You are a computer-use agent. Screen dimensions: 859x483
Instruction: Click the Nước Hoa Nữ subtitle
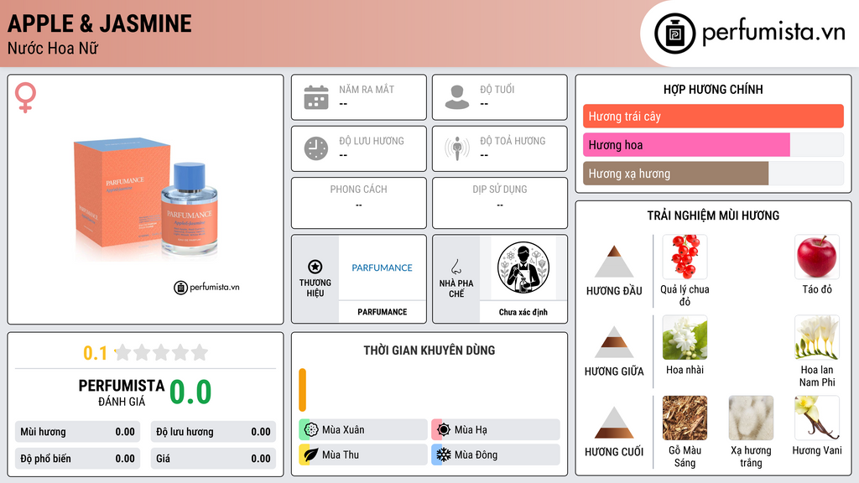coord(53,48)
